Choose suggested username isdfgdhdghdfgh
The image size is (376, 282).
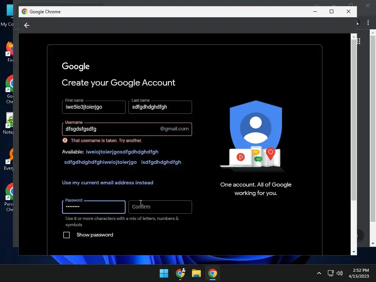point(161,162)
